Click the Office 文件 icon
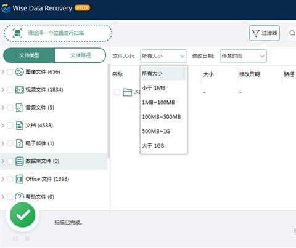Viewport: 296px width, 248px height. (20, 179)
